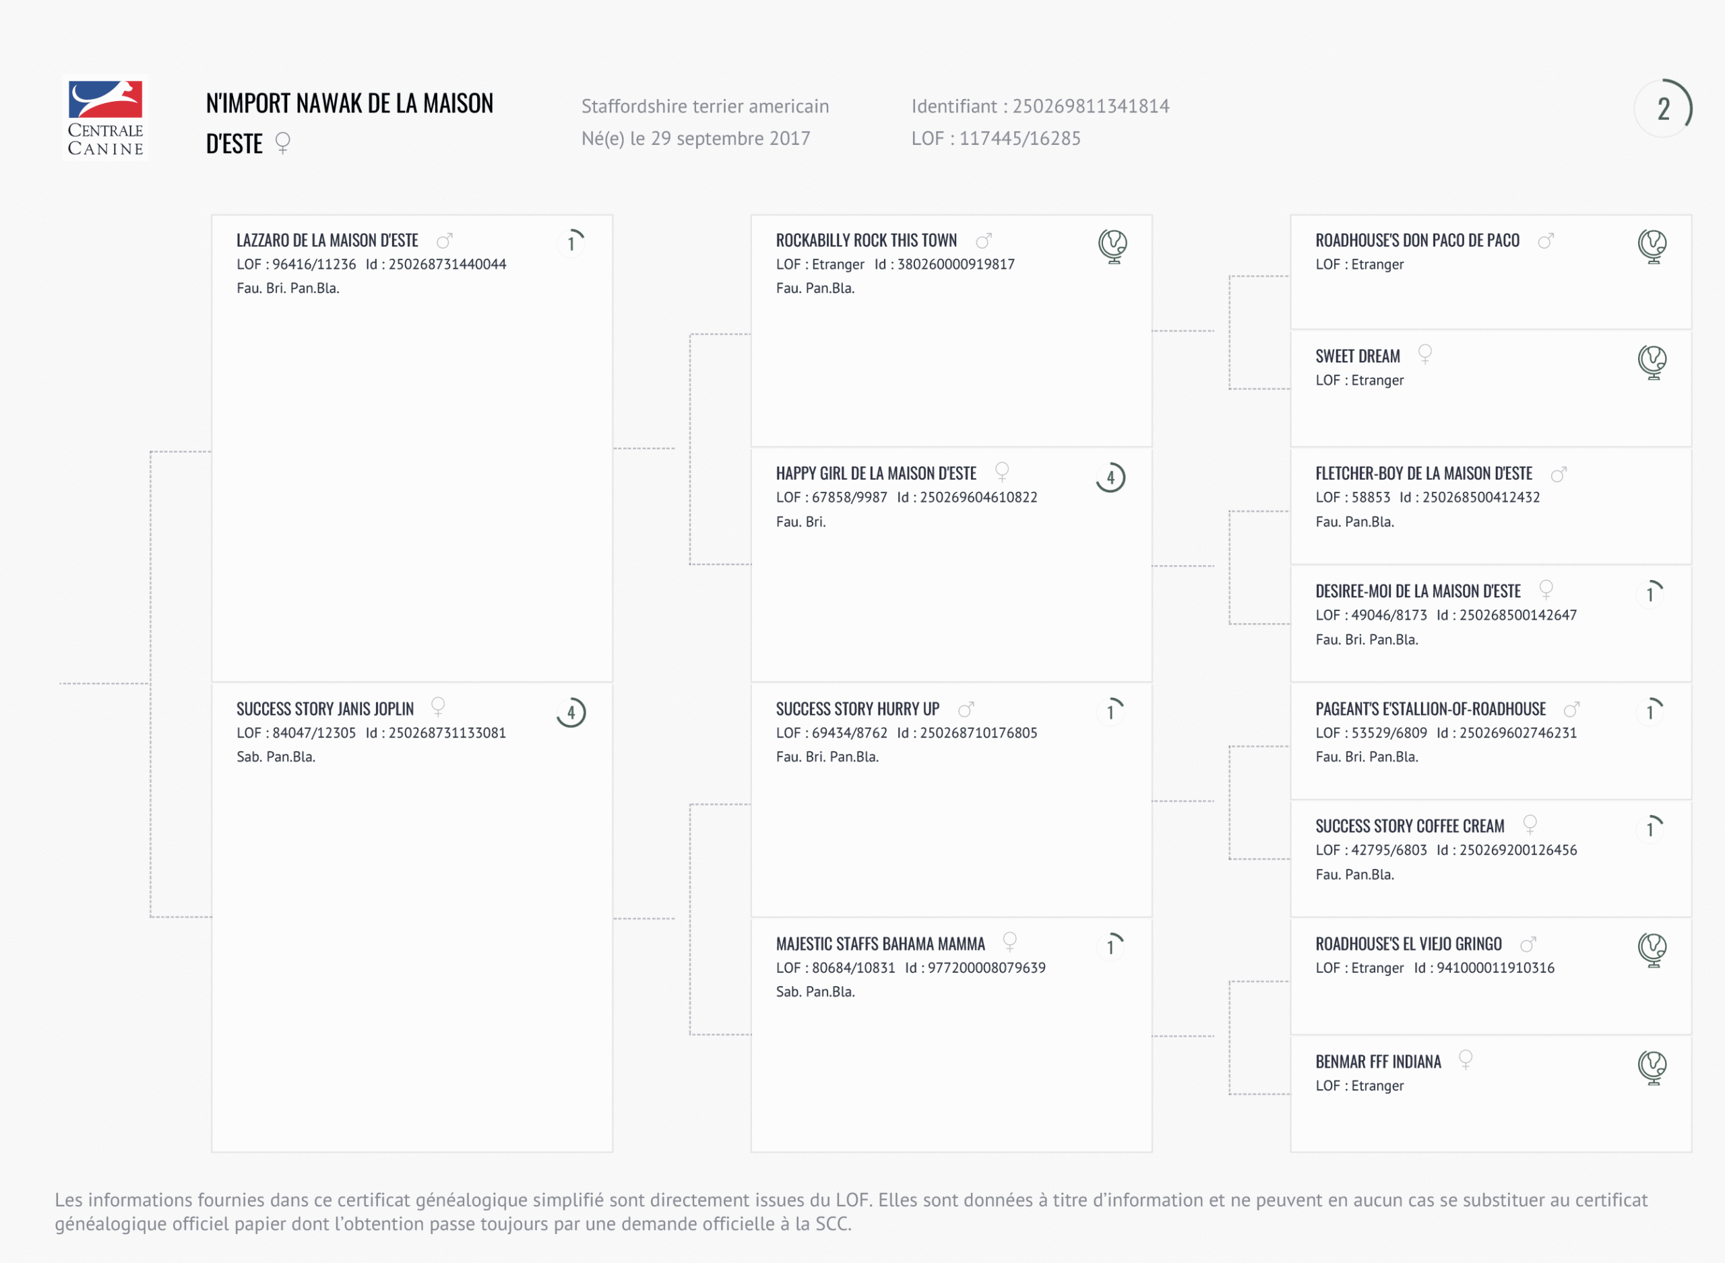Click the circled 1 badge on Lazzaro card
This screenshot has width=1725, height=1263.
coord(571,243)
